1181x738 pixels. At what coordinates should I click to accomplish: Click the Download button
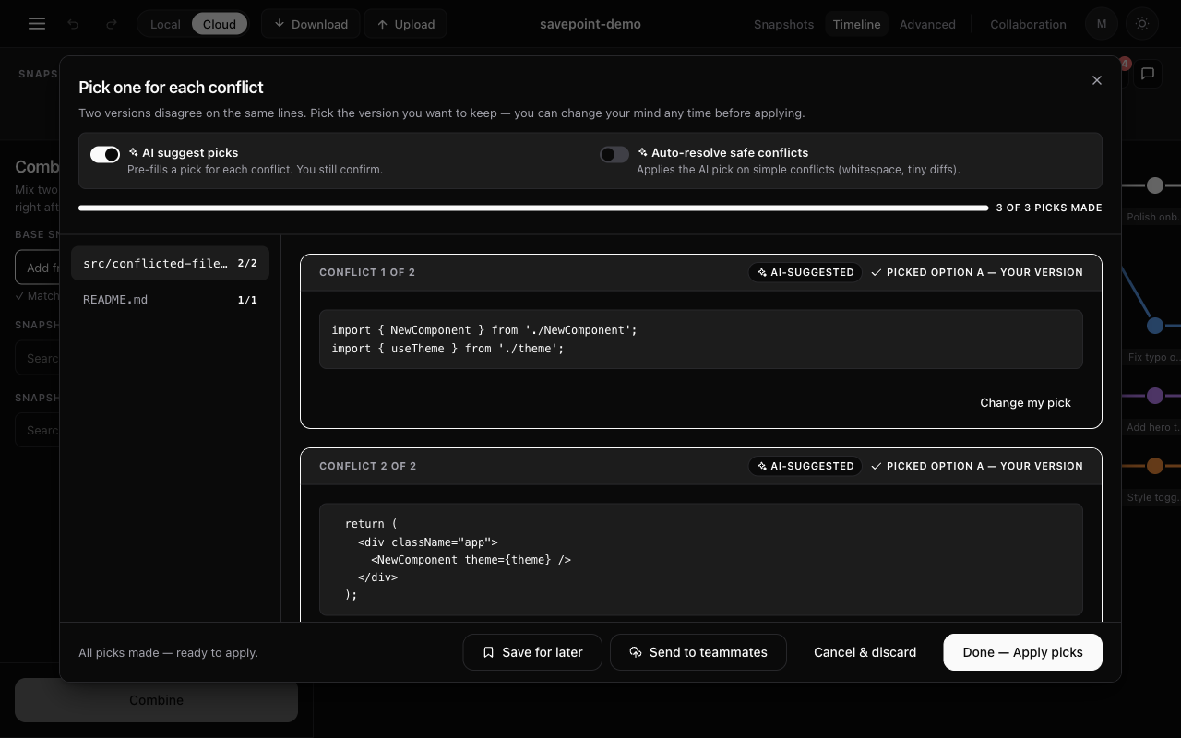tap(311, 24)
